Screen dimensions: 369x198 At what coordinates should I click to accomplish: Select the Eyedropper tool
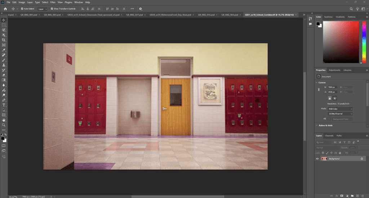coord(4,50)
